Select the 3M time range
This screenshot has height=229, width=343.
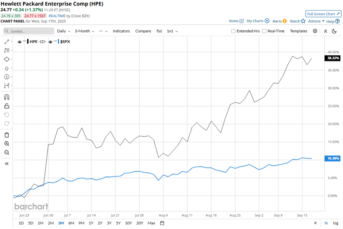click(61, 223)
